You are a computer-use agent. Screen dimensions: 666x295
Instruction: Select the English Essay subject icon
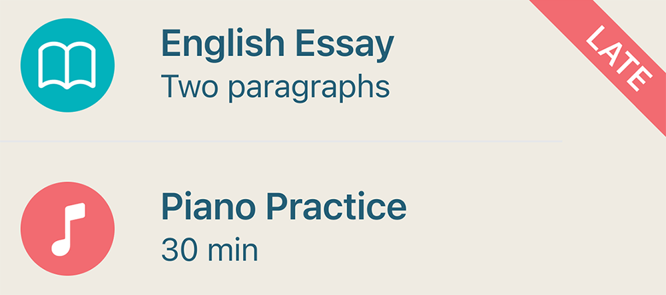[67, 65]
